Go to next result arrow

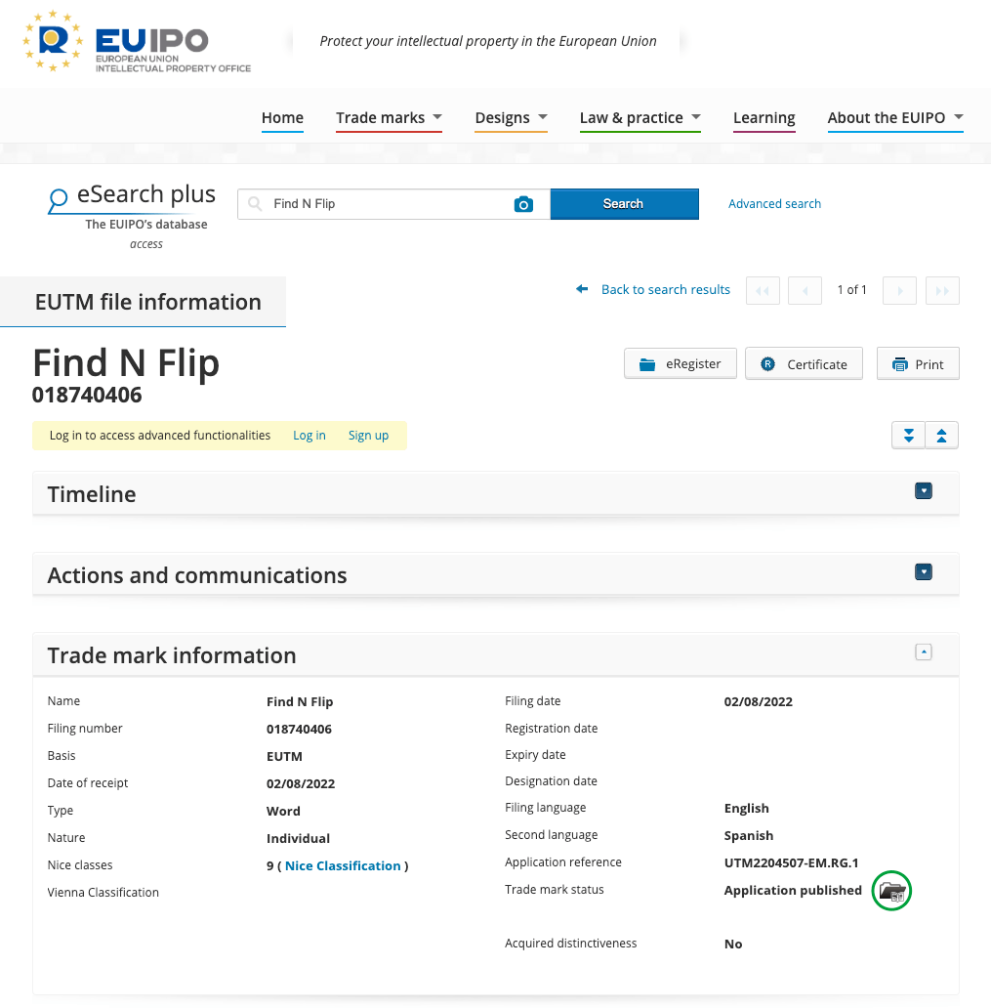coord(899,290)
